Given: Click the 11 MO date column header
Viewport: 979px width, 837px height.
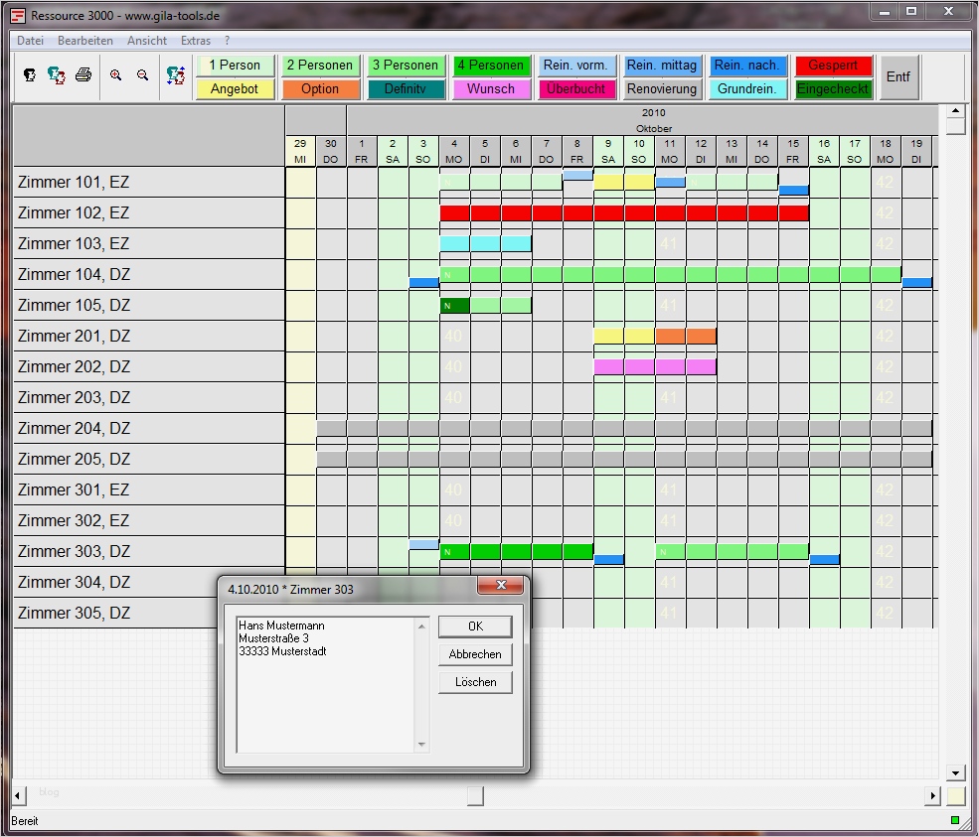Looking at the screenshot, I should [x=669, y=152].
